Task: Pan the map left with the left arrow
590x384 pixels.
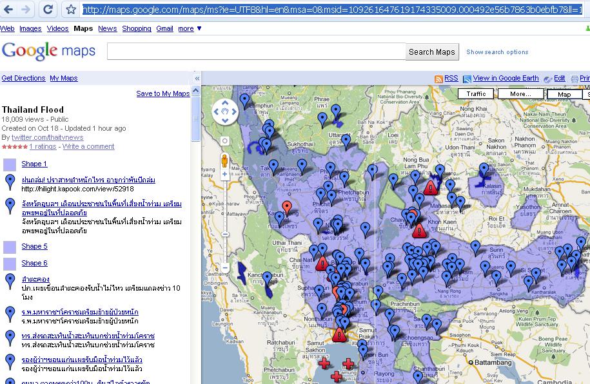Action: (216, 111)
